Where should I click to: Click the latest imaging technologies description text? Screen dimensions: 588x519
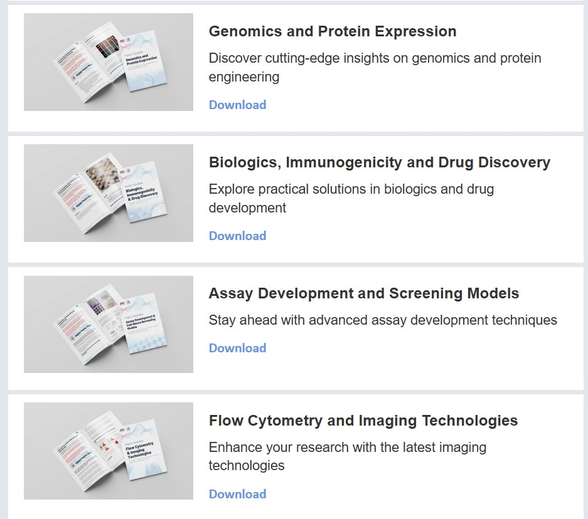click(347, 456)
